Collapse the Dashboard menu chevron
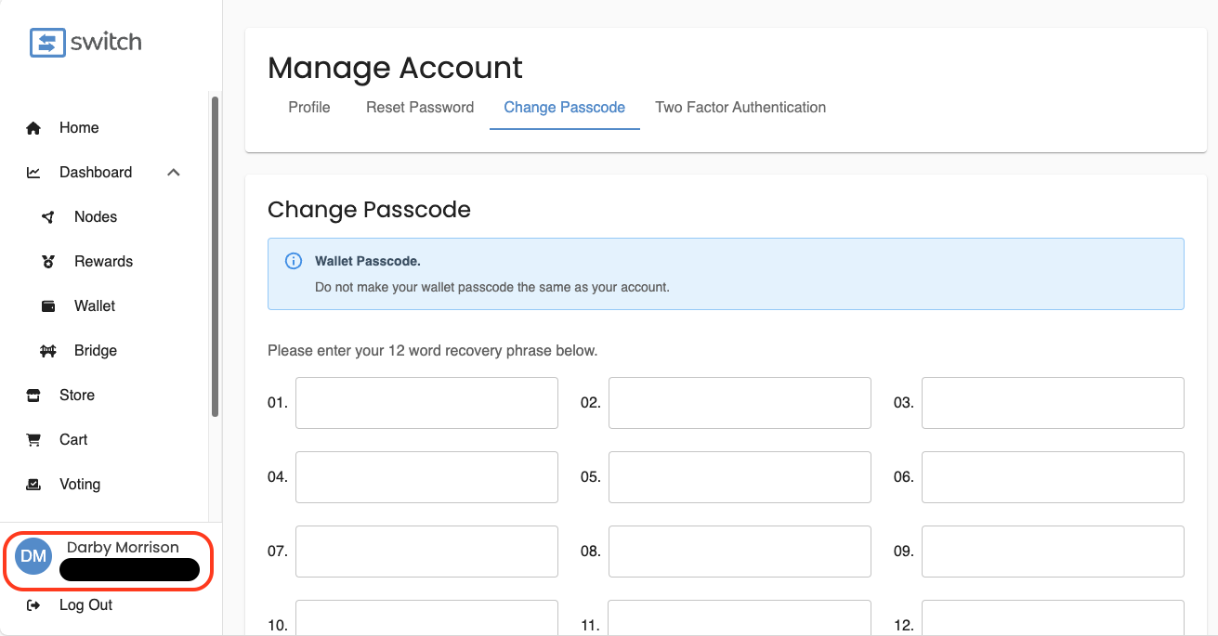 click(x=174, y=173)
